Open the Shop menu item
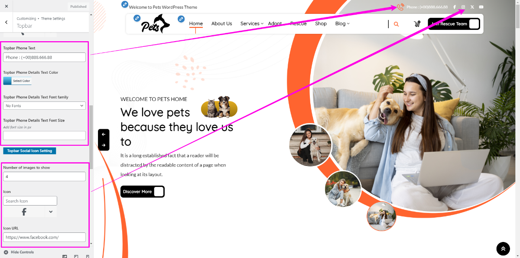 point(321,24)
